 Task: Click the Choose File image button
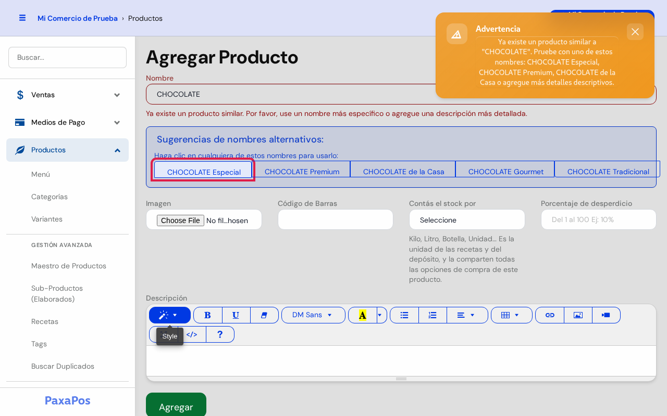click(x=180, y=220)
